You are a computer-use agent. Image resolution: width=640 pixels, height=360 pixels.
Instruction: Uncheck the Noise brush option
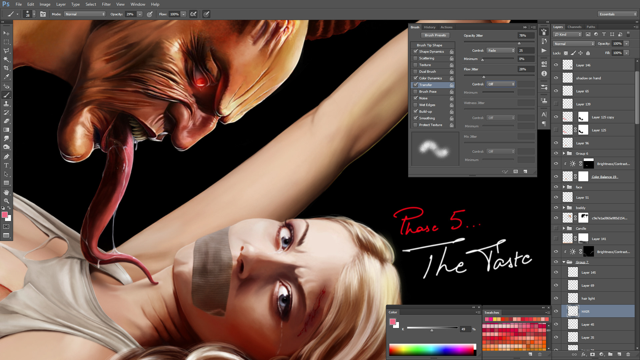pos(415,98)
